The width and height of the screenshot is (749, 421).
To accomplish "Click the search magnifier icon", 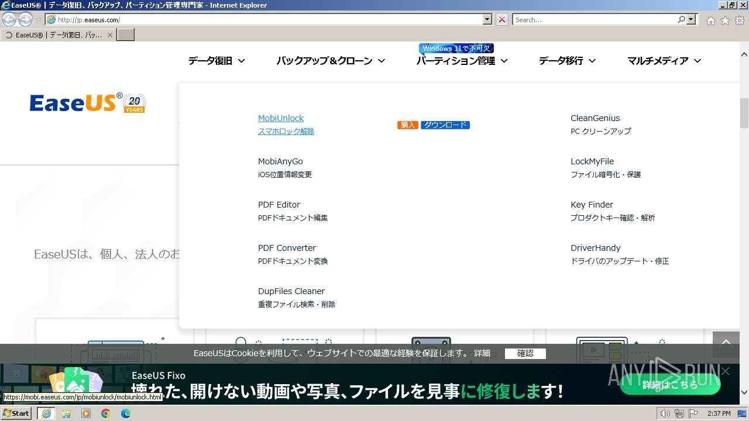I will pos(681,19).
